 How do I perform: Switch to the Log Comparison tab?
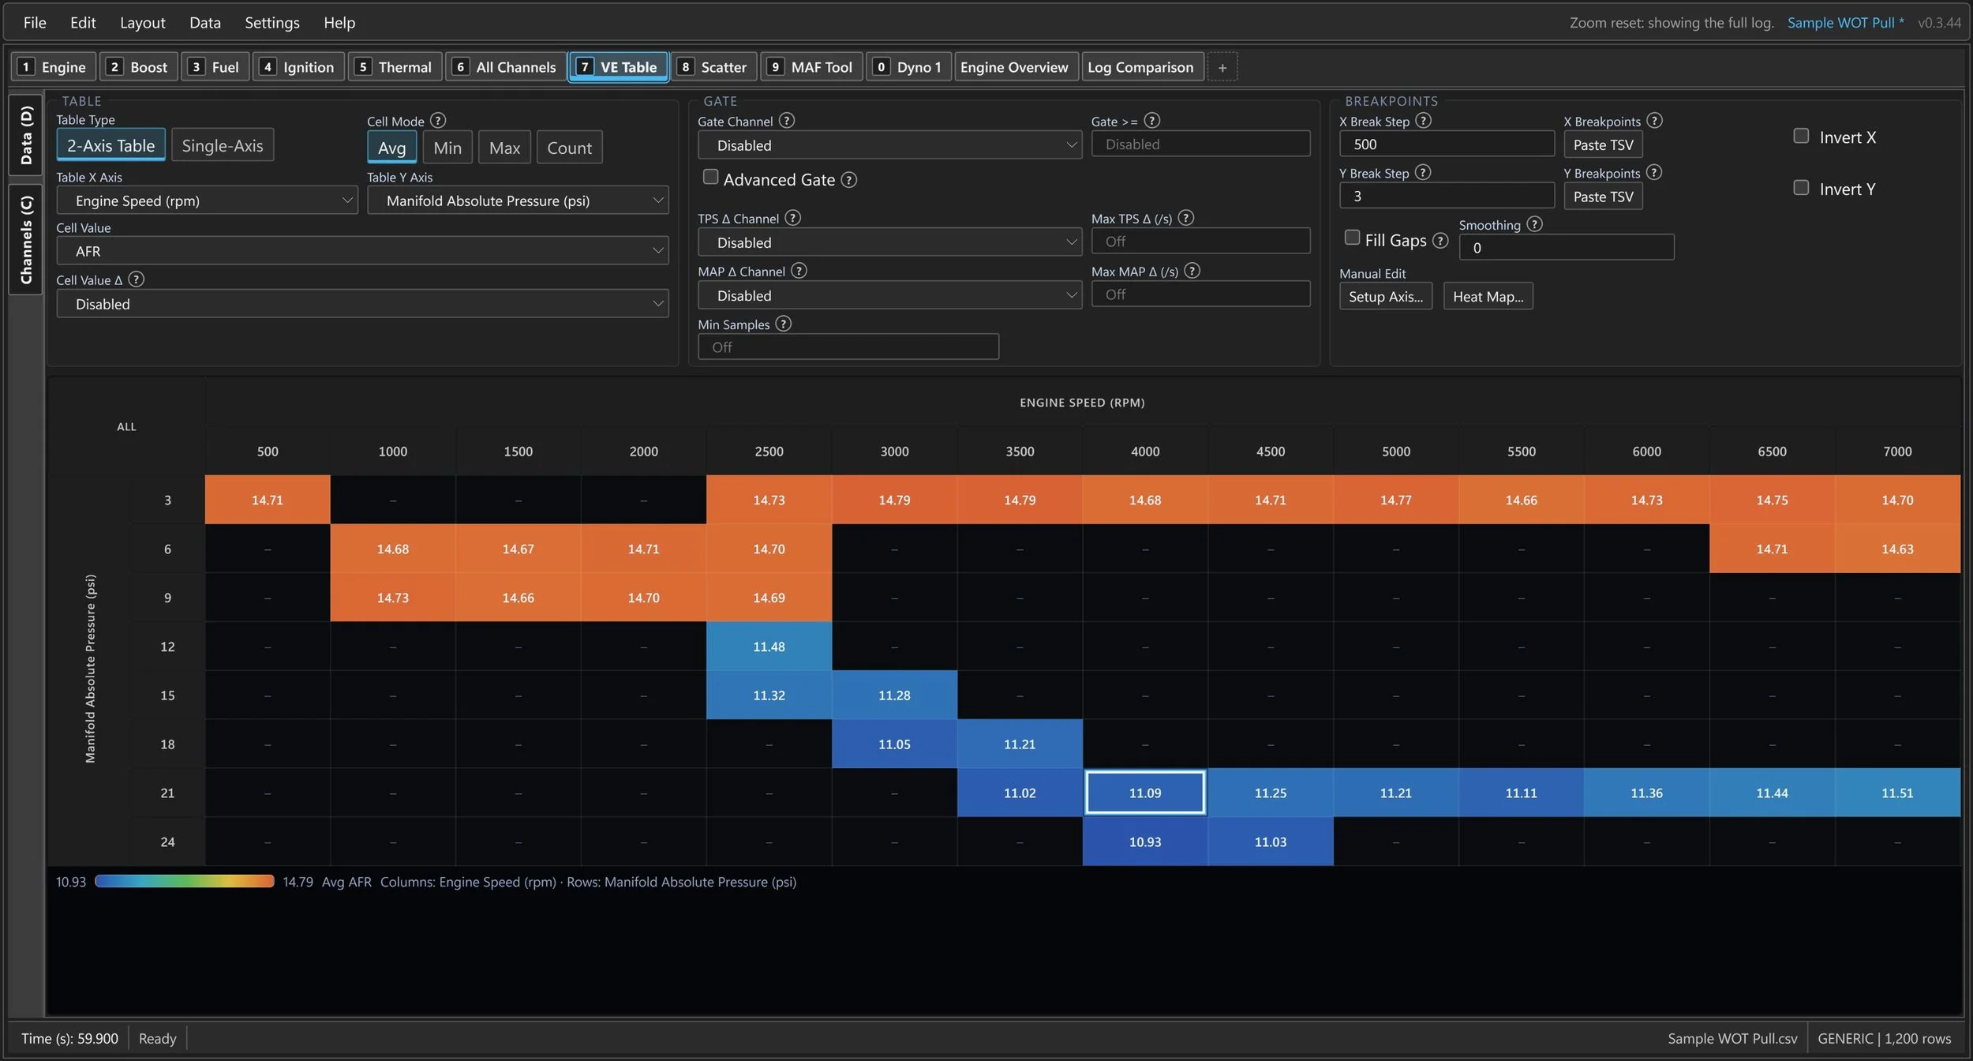pos(1141,67)
